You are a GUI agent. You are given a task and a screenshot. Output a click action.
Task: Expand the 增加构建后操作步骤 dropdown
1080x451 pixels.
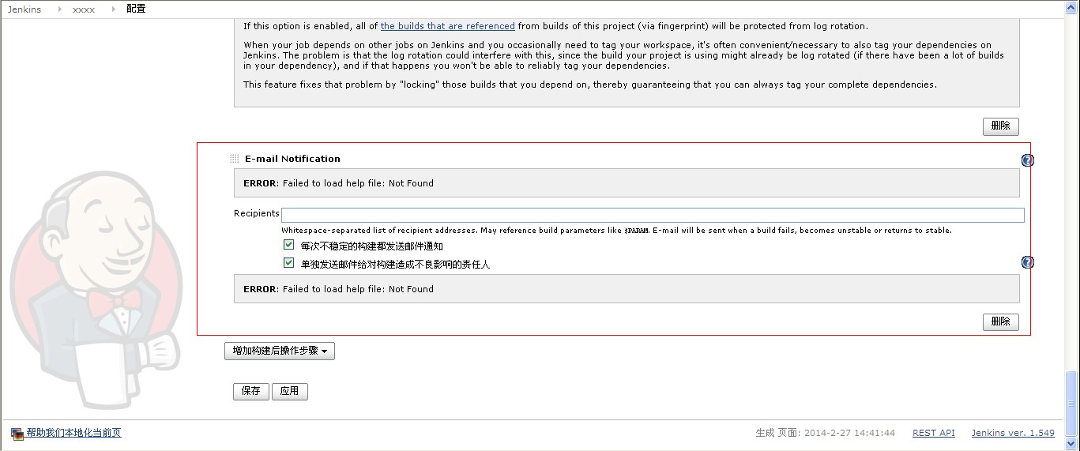(280, 351)
